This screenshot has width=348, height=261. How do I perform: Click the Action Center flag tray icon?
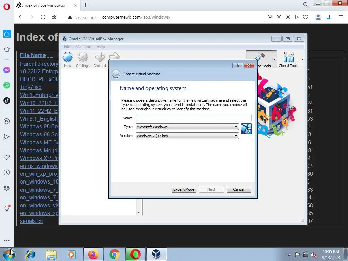pos(297,255)
